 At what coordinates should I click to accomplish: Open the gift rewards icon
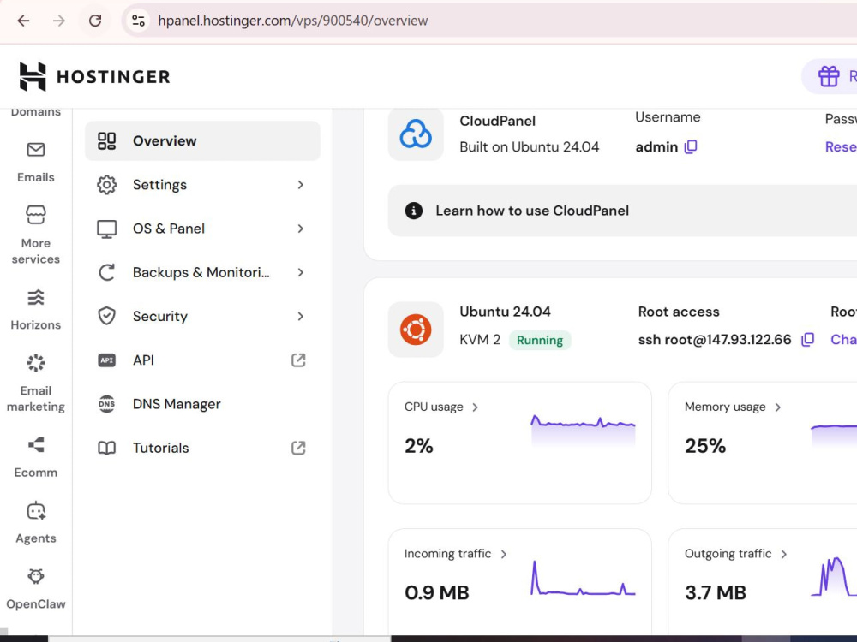click(829, 76)
